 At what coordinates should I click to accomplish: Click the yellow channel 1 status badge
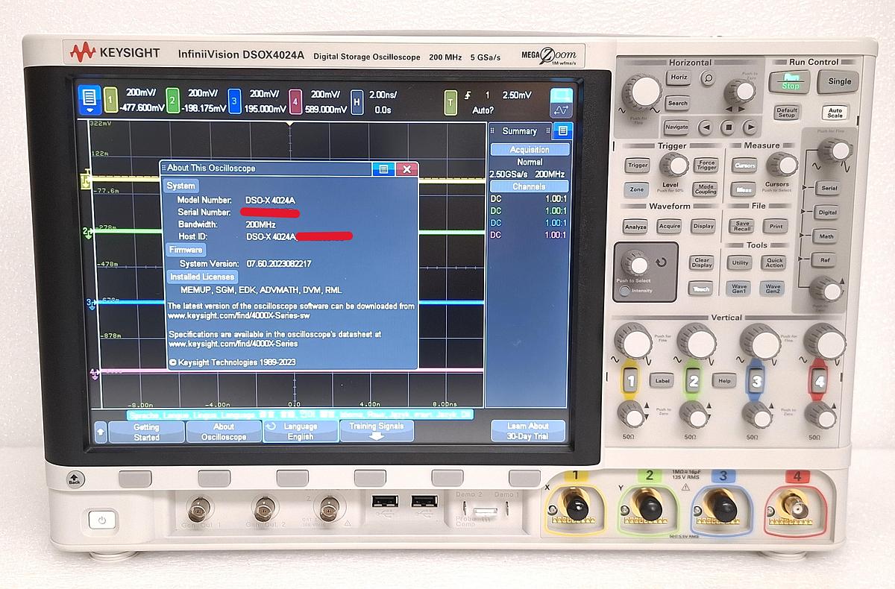(x=111, y=98)
